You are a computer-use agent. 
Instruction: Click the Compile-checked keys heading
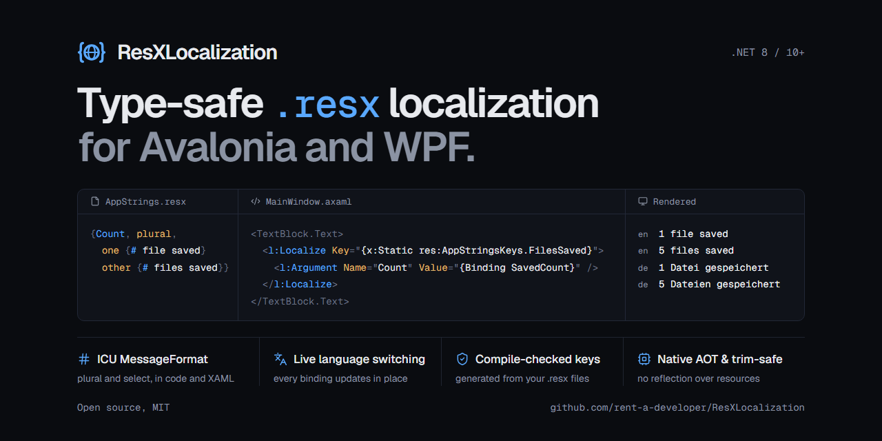[x=537, y=359]
